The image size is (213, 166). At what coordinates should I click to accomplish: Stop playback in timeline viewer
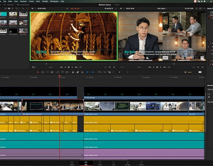coord(157,67)
